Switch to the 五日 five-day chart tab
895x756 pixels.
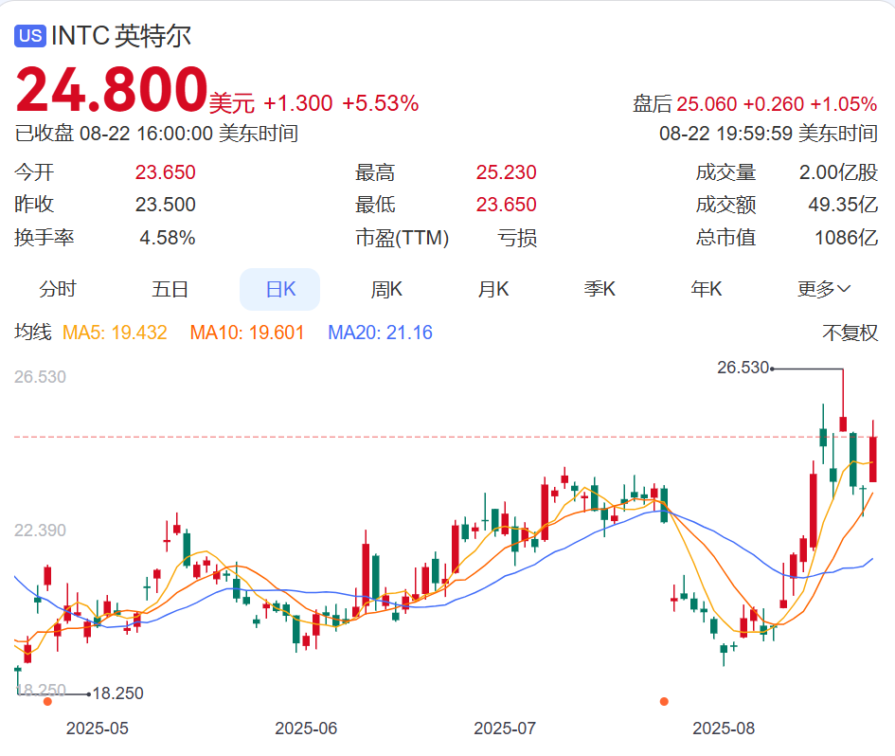click(x=169, y=289)
